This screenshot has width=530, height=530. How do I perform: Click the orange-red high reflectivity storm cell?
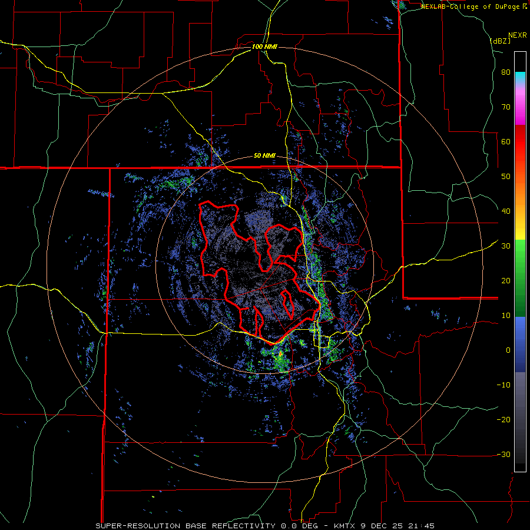(280, 354)
